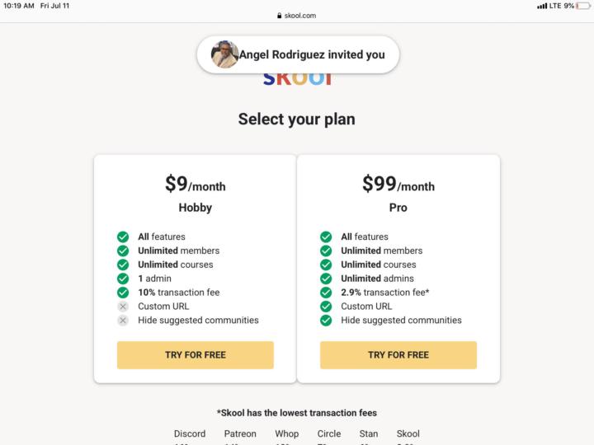Viewport: 594px width, 445px height.
Task: Tap the battery indicator in status bar
Action: tap(582, 6)
